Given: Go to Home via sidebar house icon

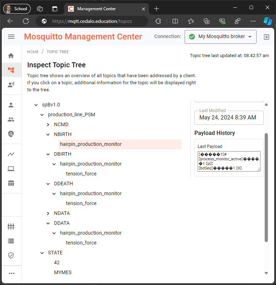Looking at the screenshot, I should pyautogui.click(x=11, y=56).
